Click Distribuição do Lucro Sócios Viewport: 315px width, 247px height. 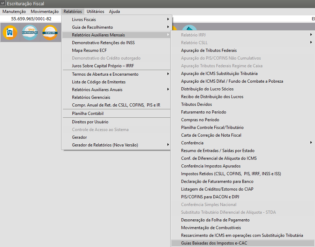pos(207,89)
